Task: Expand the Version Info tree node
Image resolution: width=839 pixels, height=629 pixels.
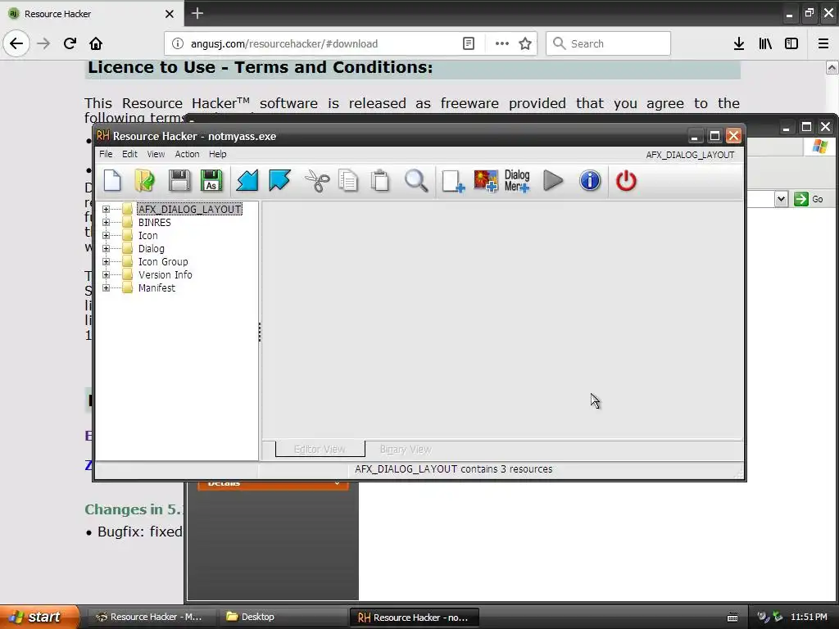Action: click(x=106, y=275)
